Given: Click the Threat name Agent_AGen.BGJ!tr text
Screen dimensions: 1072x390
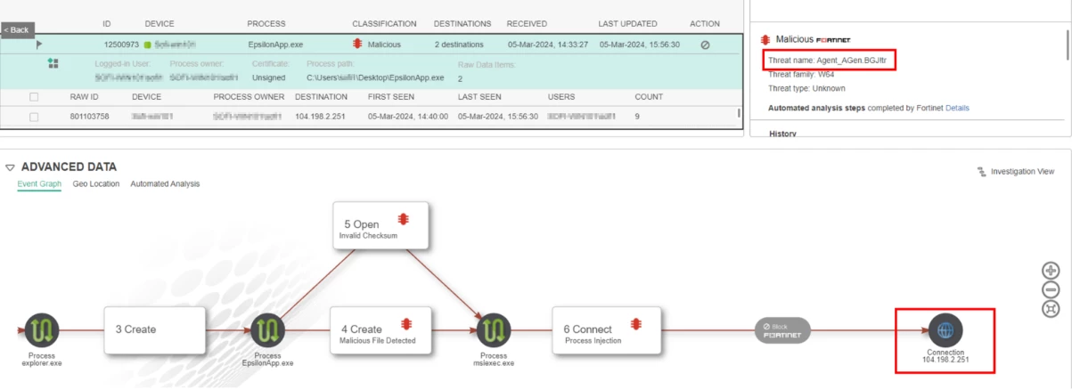Looking at the screenshot, I should [826, 61].
